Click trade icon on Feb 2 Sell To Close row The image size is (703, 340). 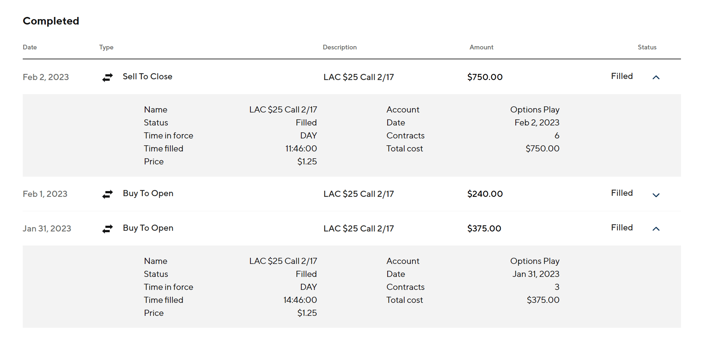coord(108,77)
